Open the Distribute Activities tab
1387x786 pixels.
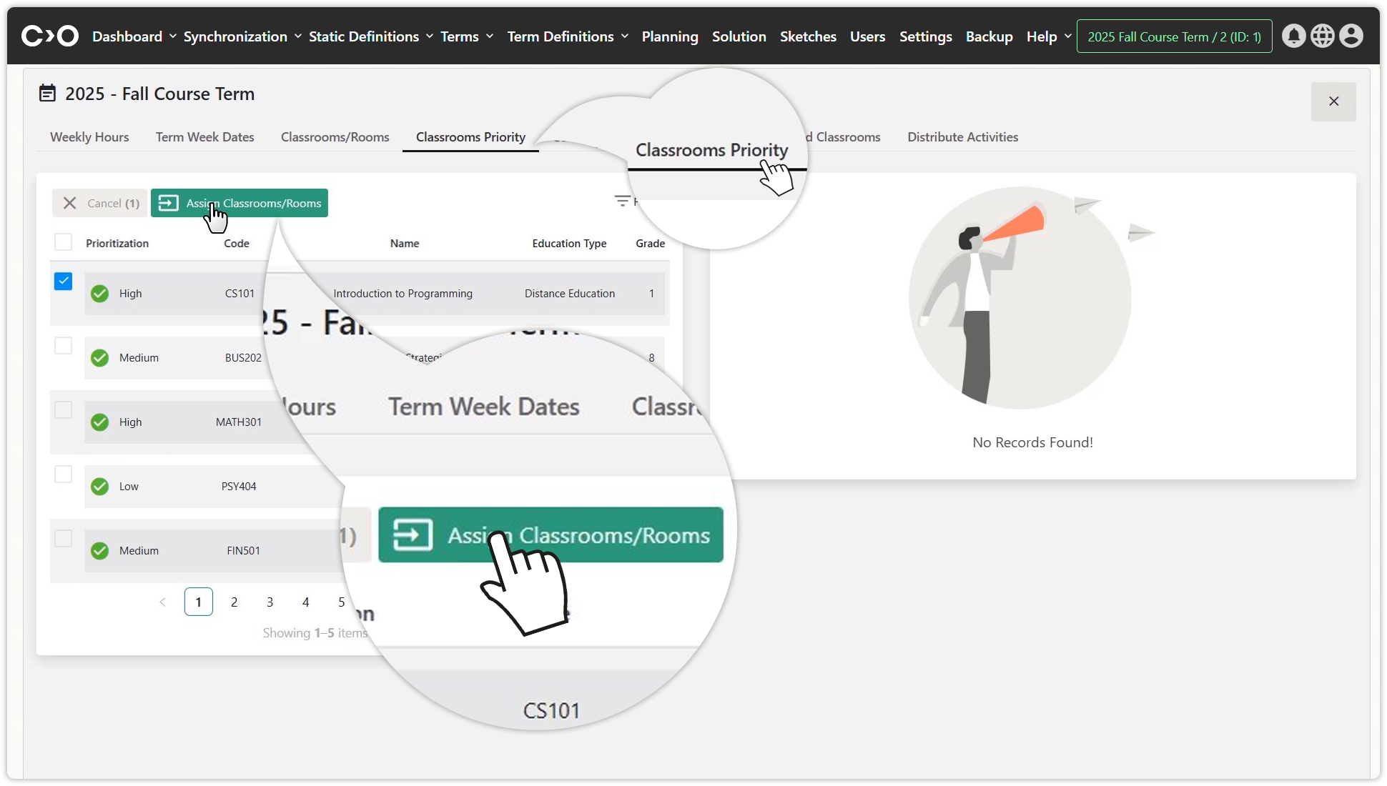coord(962,137)
